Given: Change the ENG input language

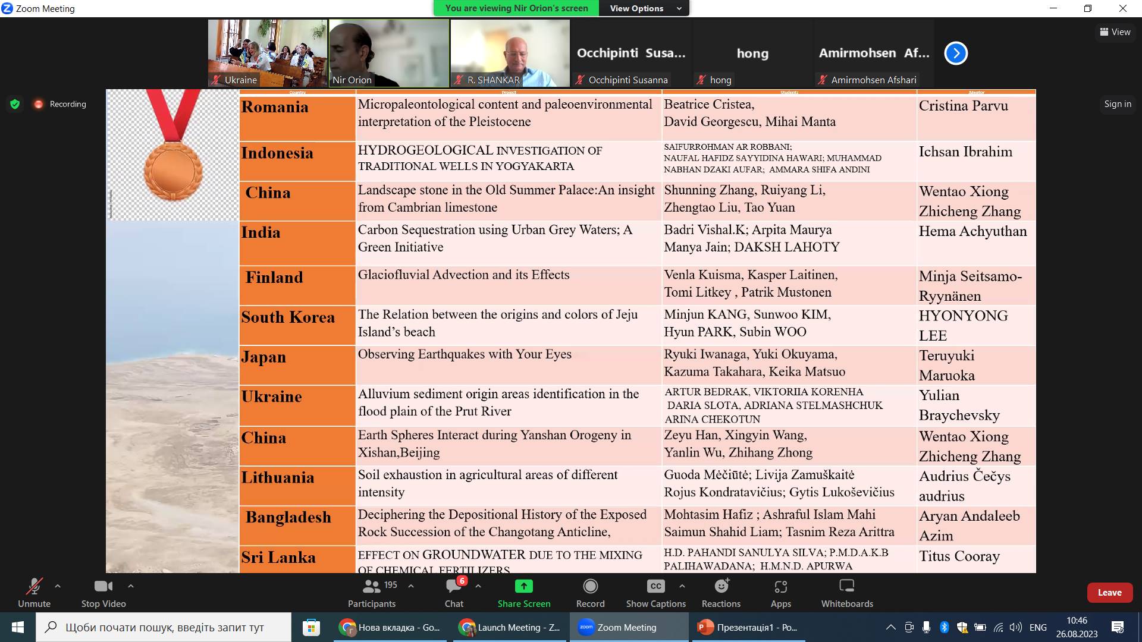Looking at the screenshot, I should coord(1038,627).
